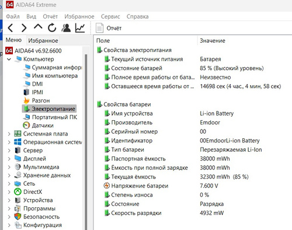Expand the DirectX branch
This screenshot has width=292, height=230.
coord(9,192)
